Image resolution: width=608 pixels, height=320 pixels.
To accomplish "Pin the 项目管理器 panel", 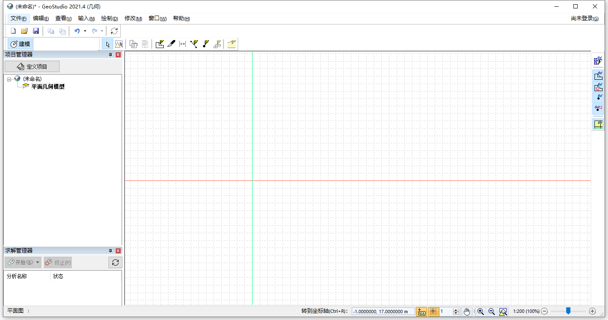I will tap(111, 55).
